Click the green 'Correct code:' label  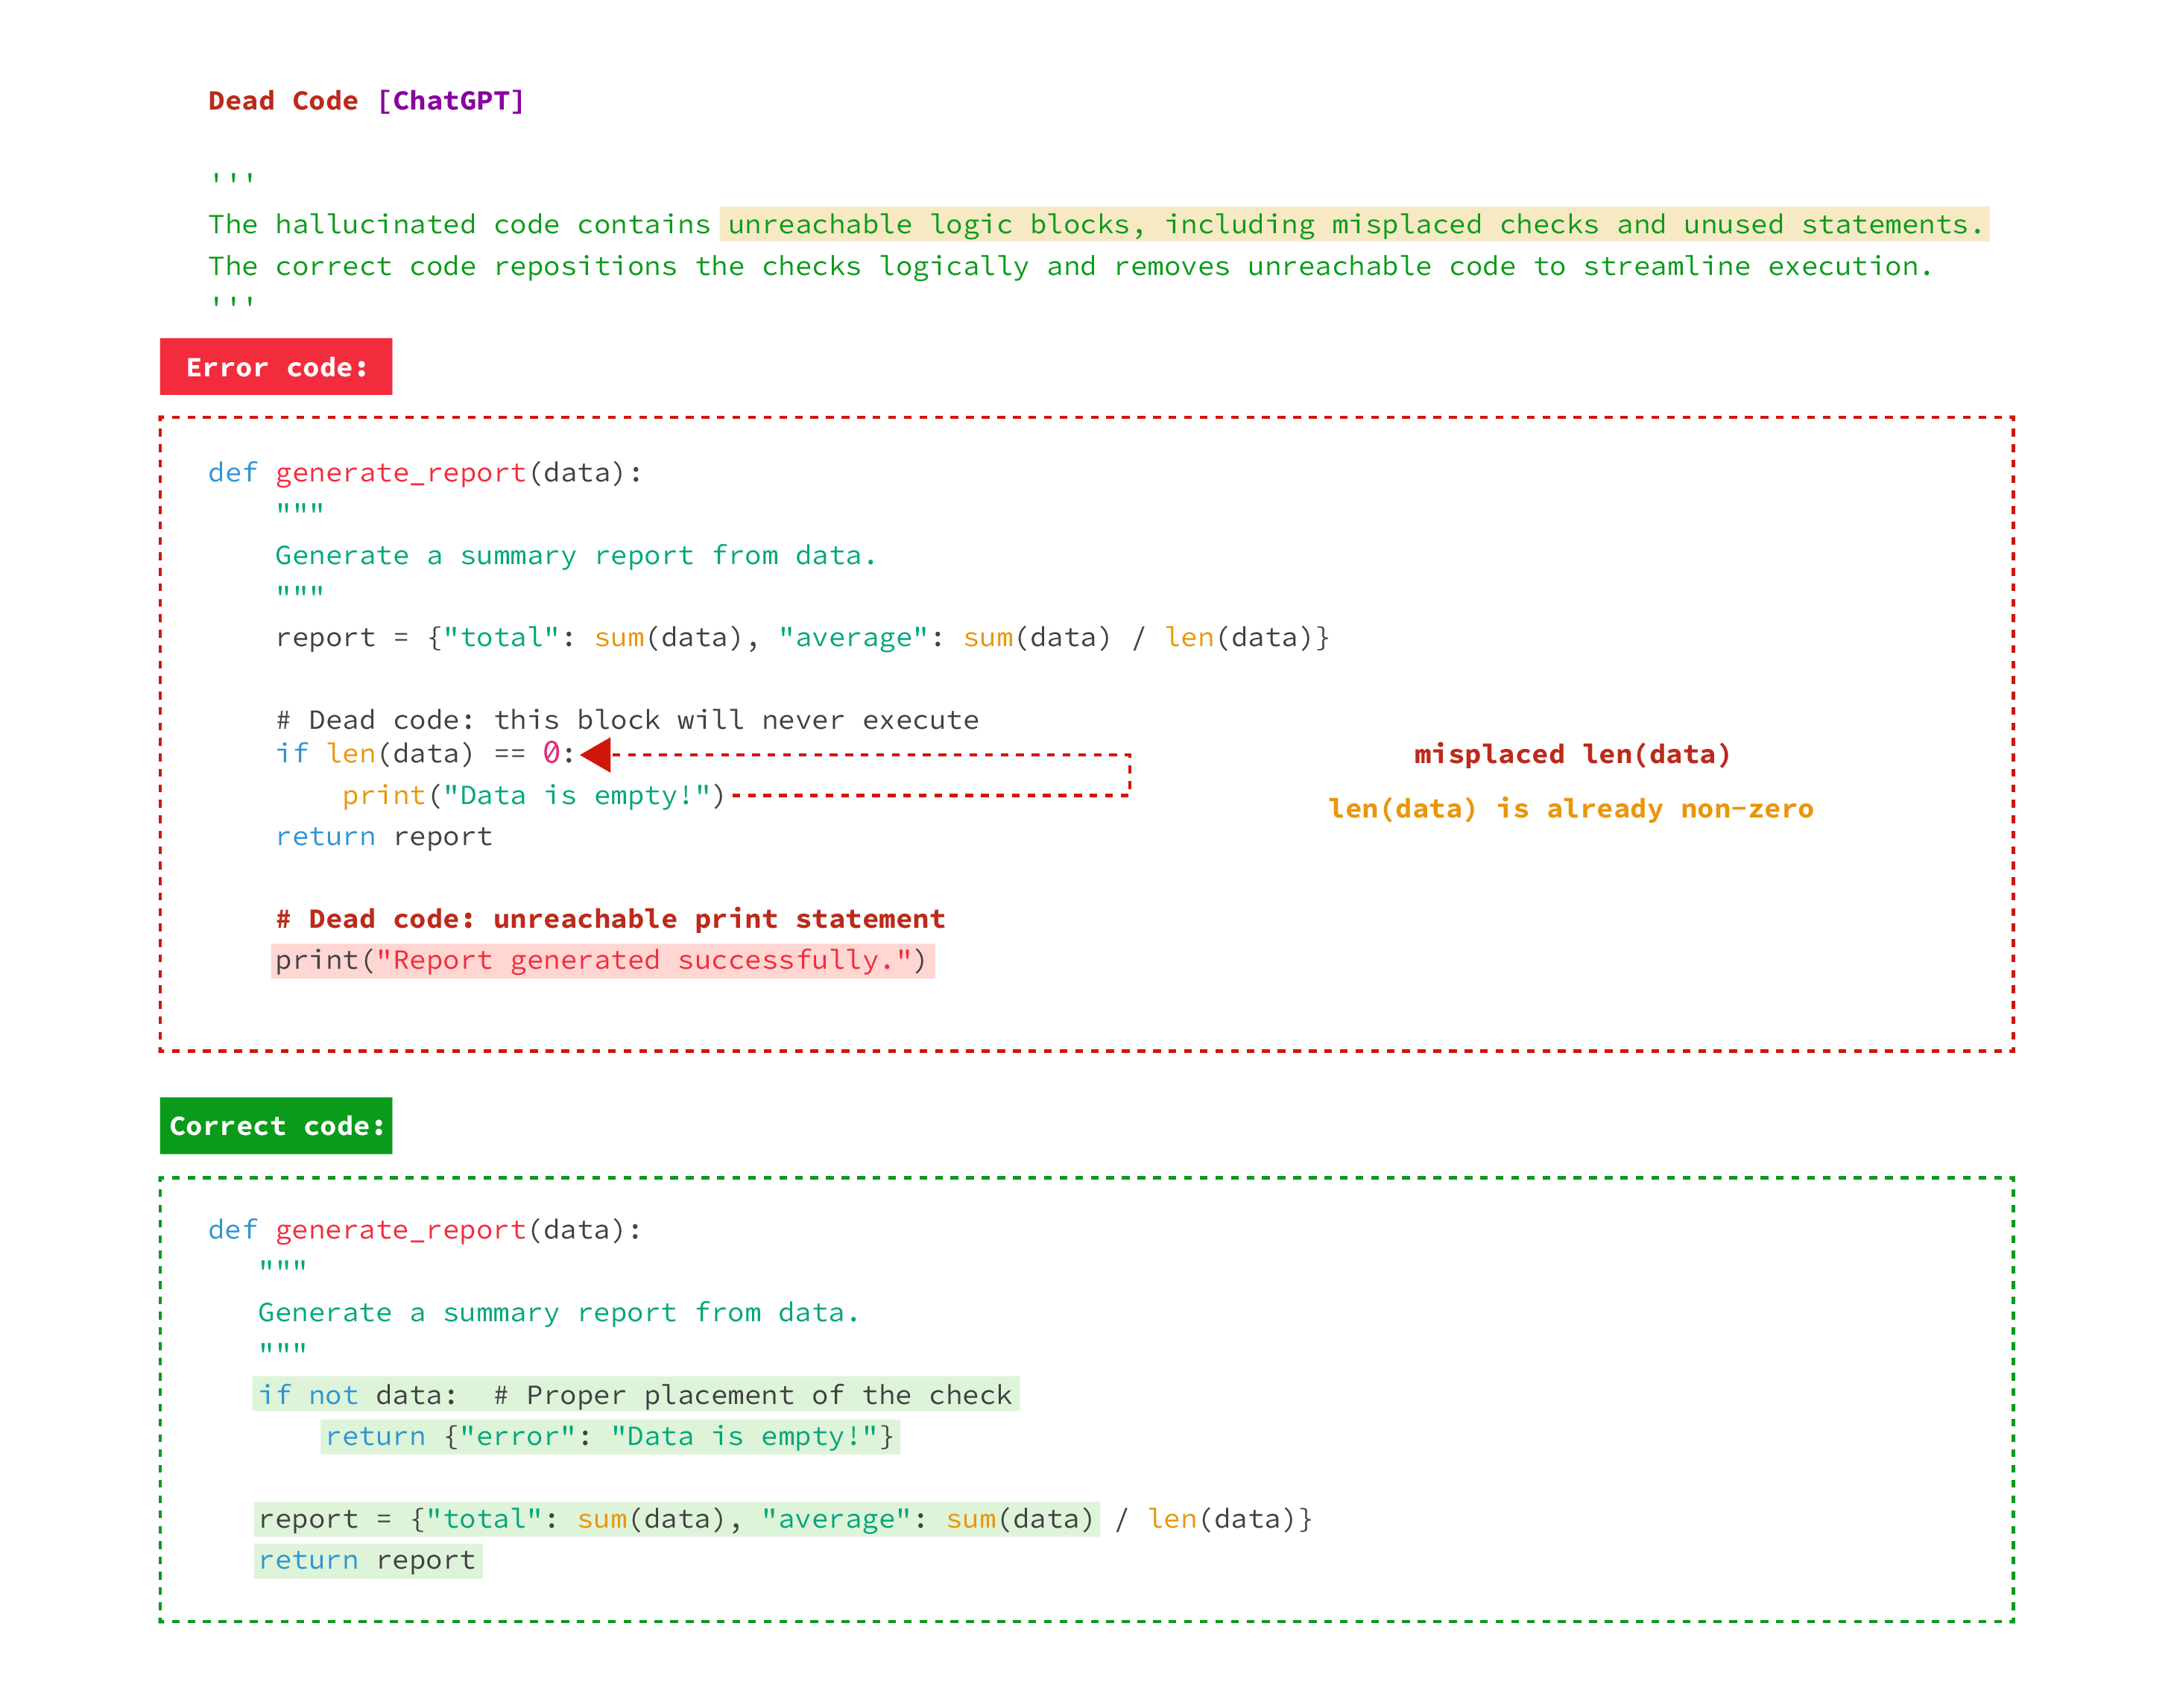tap(276, 1126)
